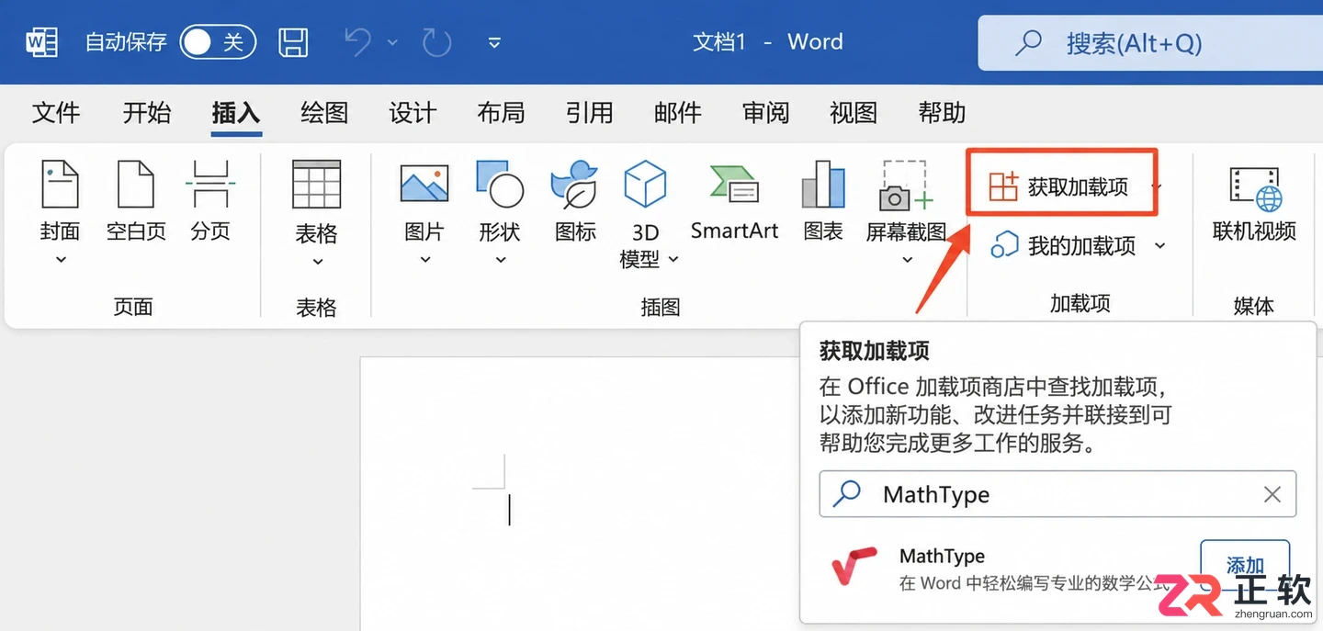Image resolution: width=1323 pixels, height=631 pixels.
Task: Click inside the blank document page
Action: tap(579, 493)
